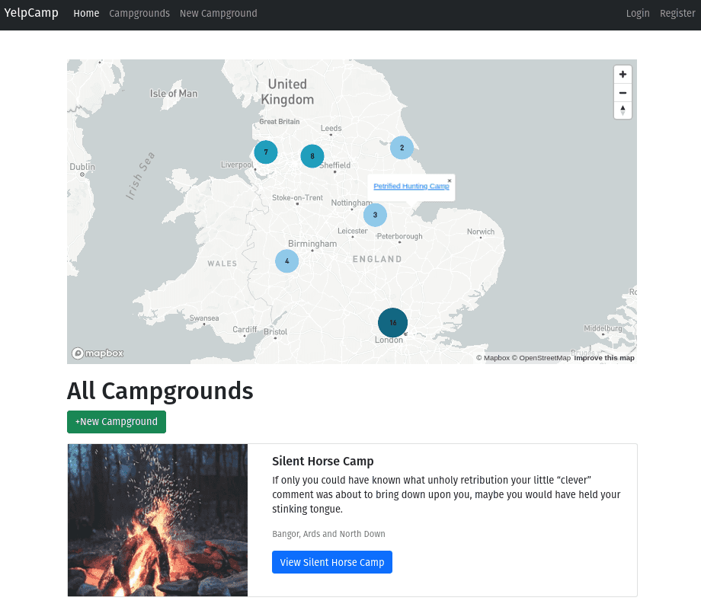Follow the Petrified Hunting Camp popup link
This screenshot has height=604, width=701.
pyautogui.click(x=411, y=187)
